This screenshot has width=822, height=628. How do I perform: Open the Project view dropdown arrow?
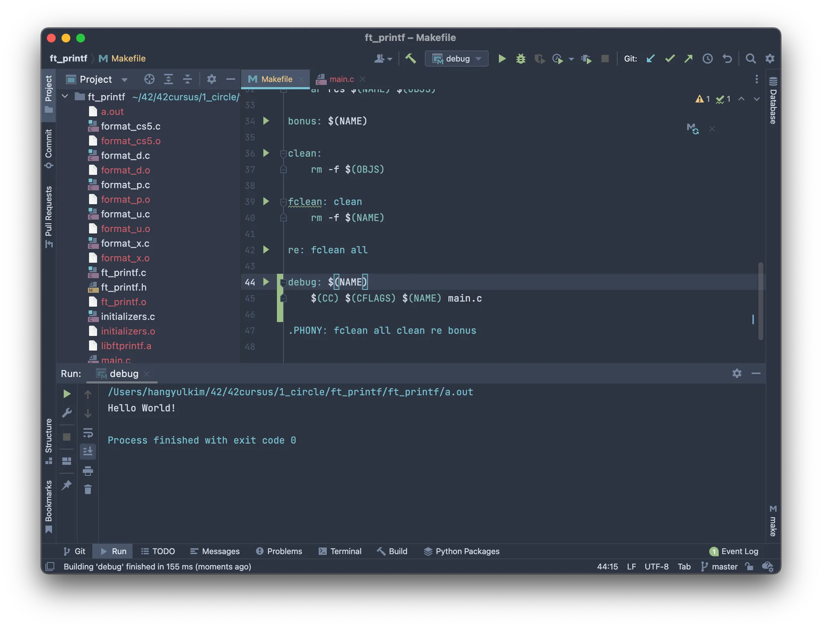click(x=124, y=79)
